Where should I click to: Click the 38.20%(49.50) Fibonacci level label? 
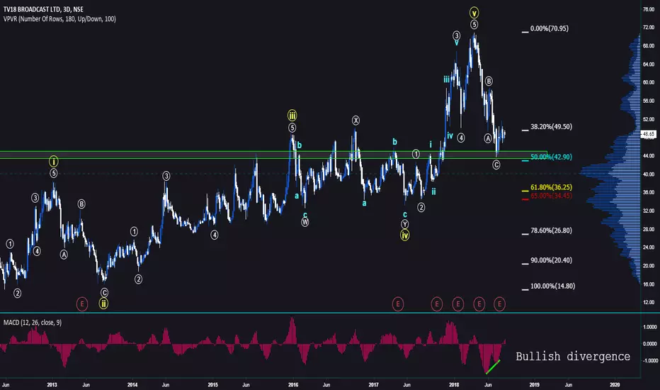point(551,126)
